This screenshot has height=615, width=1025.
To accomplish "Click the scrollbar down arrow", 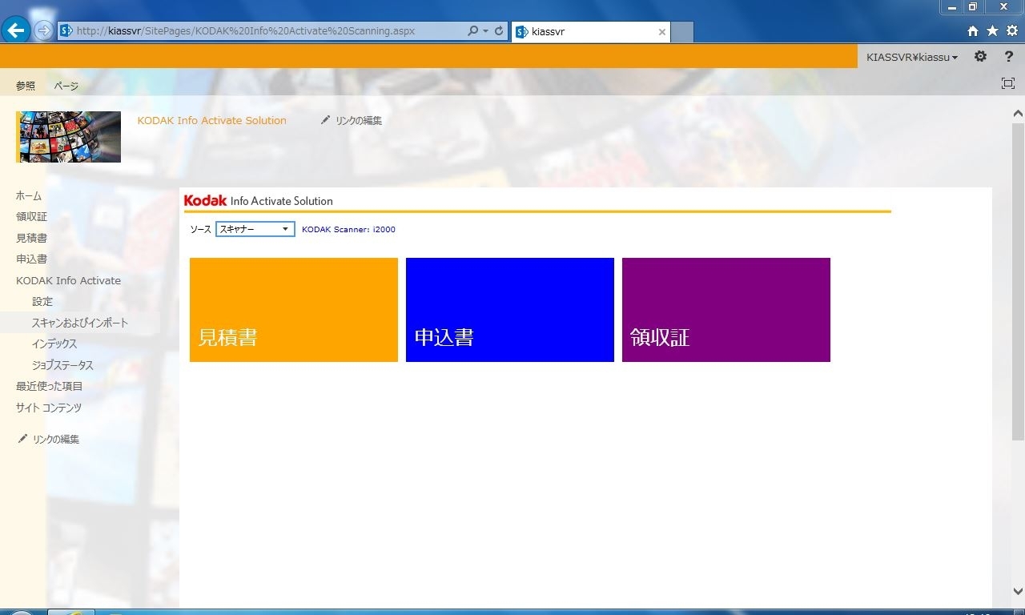I will click(x=1018, y=592).
